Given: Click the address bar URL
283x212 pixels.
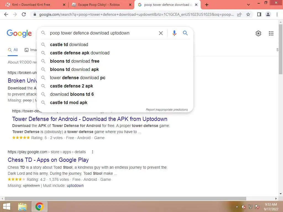Looking at the screenshot, I should (136, 14).
